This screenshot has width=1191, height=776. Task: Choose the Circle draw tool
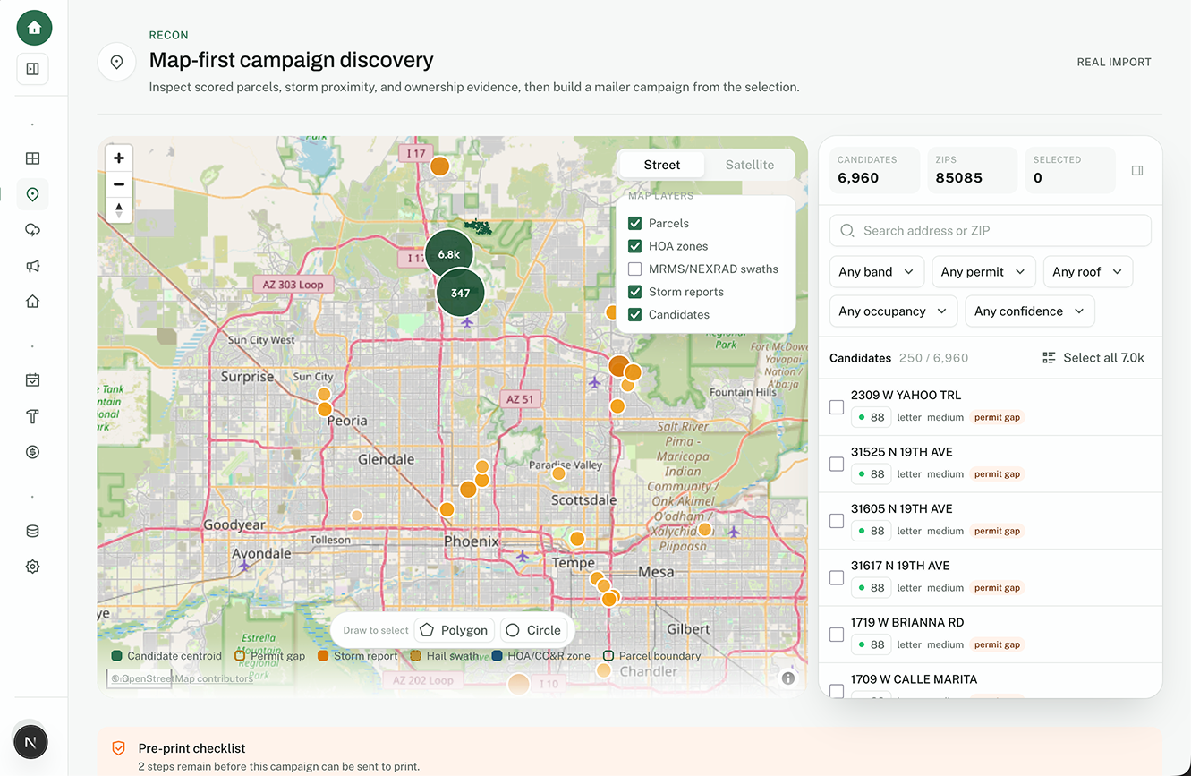533,630
